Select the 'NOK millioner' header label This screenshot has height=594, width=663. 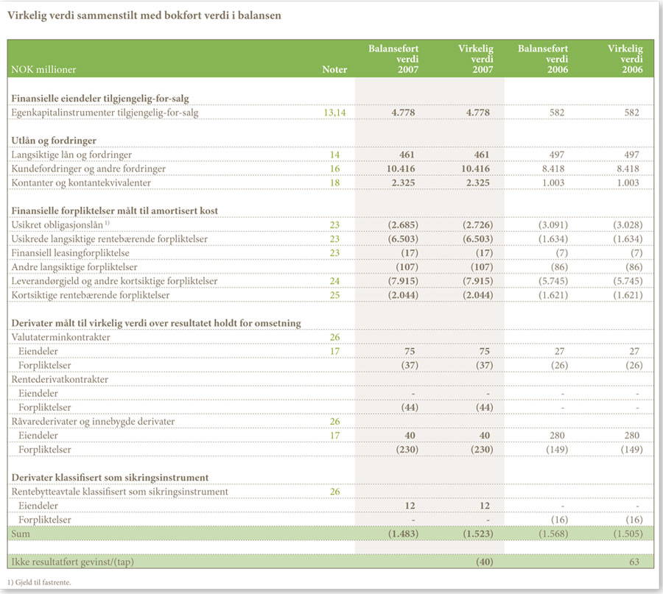43,70
